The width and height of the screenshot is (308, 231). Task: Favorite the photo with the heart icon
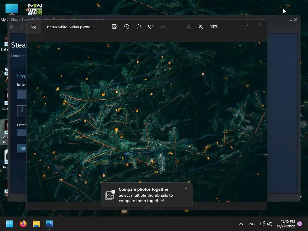point(151,27)
